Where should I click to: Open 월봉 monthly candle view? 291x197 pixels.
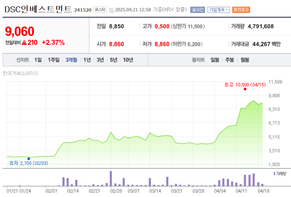coord(244,60)
